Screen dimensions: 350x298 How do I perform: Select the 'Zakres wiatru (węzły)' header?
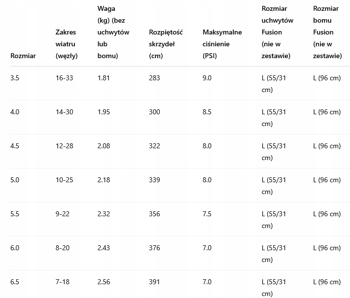click(x=67, y=44)
